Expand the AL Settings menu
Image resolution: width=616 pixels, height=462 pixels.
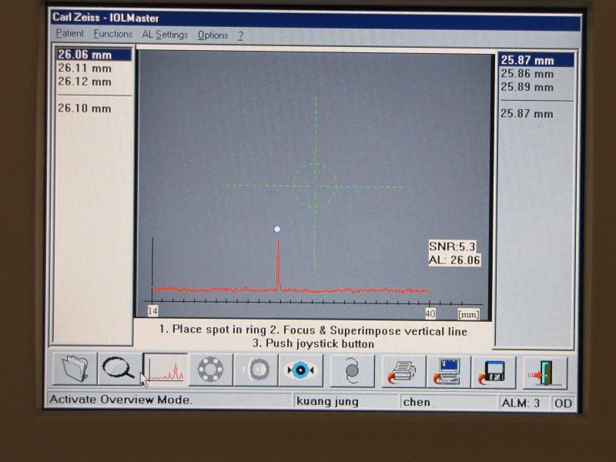pyautogui.click(x=165, y=35)
